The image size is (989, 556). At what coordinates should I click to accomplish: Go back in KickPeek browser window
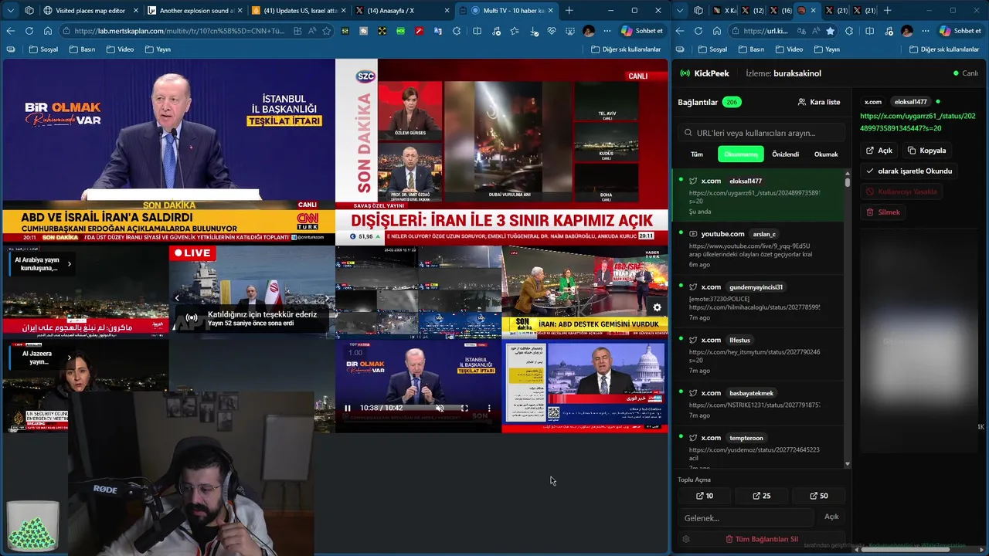click(680, 31)
